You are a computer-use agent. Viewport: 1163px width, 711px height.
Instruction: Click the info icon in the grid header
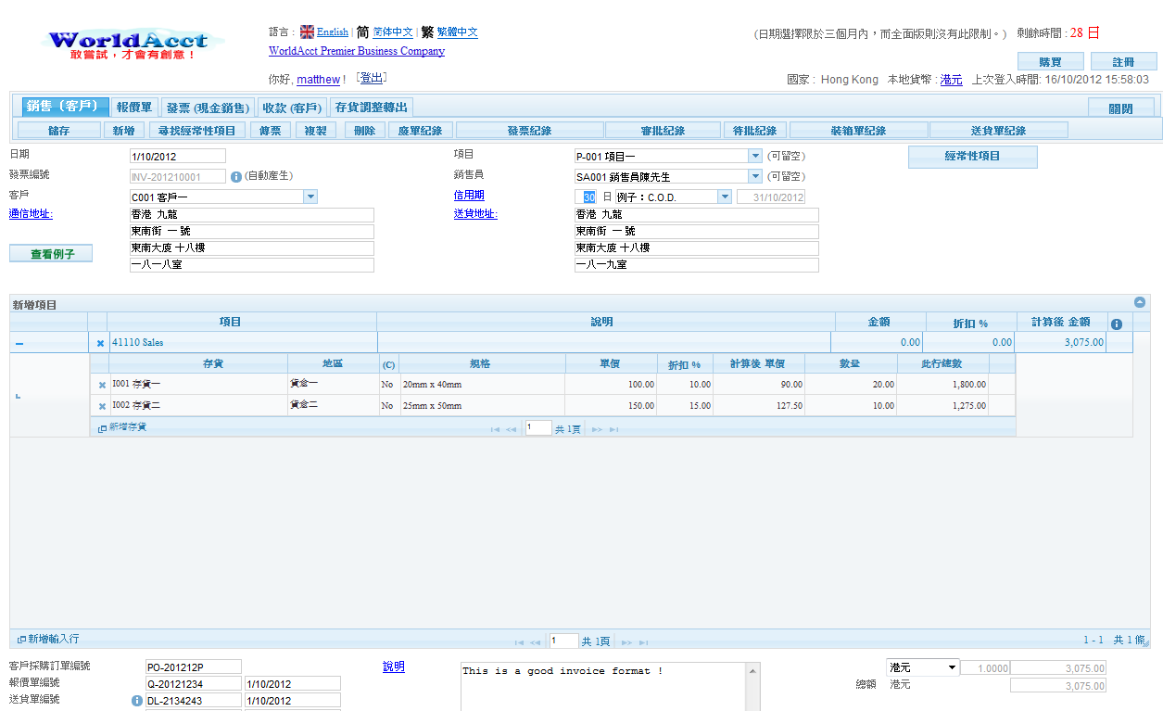[x=1117, y=324]
